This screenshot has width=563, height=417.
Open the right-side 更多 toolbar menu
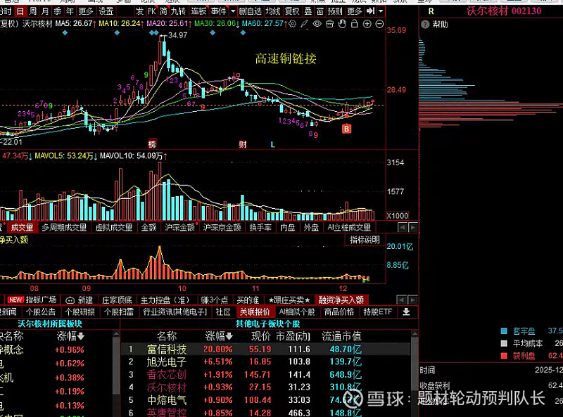[355, 11]
